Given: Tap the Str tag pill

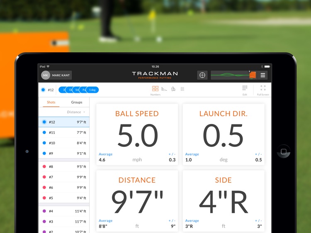Looking at the screenshot, I should pos(76,90).
